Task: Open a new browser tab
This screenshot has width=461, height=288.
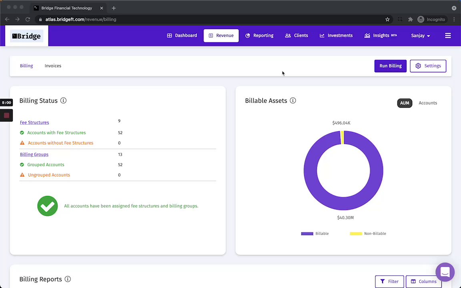Action: [x=114, y=8]
